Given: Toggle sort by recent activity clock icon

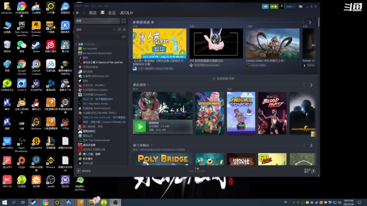Looking at the screenshot, I should click(x=120, y=30).
